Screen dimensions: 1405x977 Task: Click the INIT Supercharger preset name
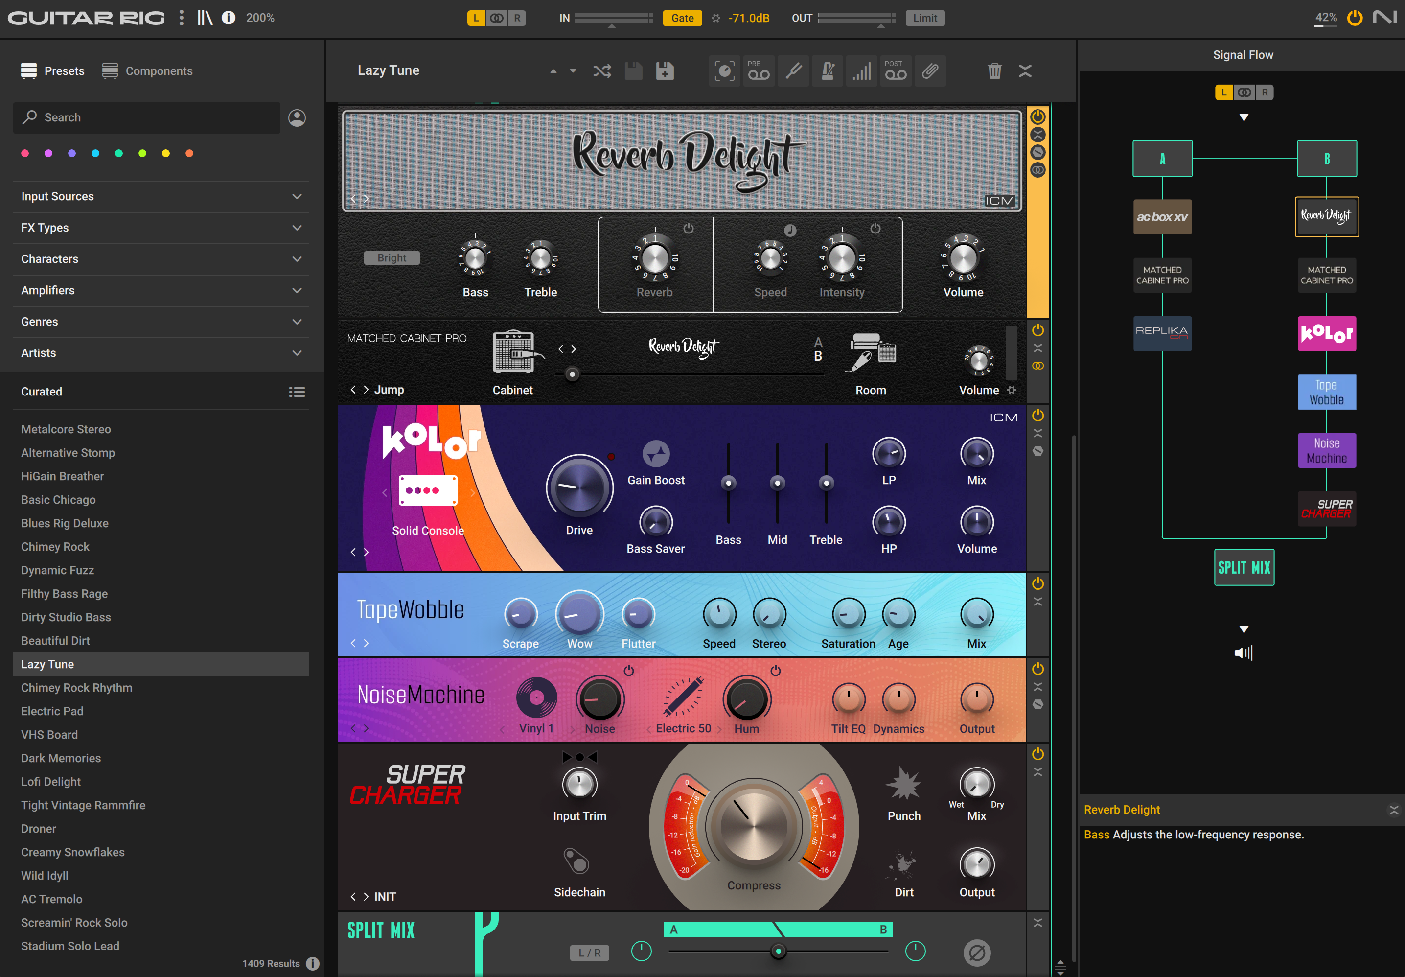(385, 896)
